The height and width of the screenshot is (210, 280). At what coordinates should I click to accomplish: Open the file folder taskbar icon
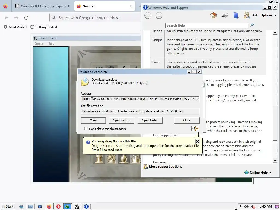click(x=31, y=207)
